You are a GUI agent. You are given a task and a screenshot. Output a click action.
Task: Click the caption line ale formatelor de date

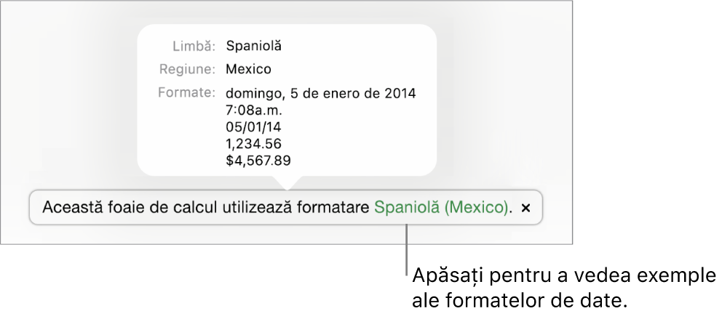pyautogui.click(x=520, y=301)
